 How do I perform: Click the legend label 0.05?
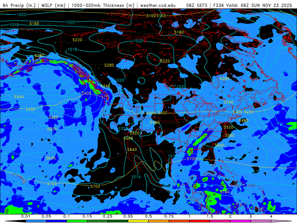click(x=46, y=216)
